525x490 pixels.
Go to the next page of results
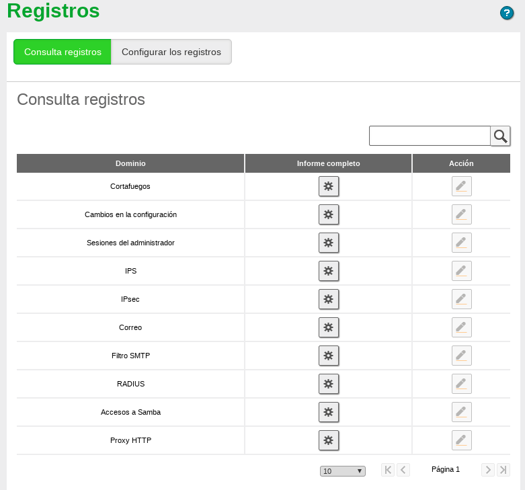[x=488, y=470]
